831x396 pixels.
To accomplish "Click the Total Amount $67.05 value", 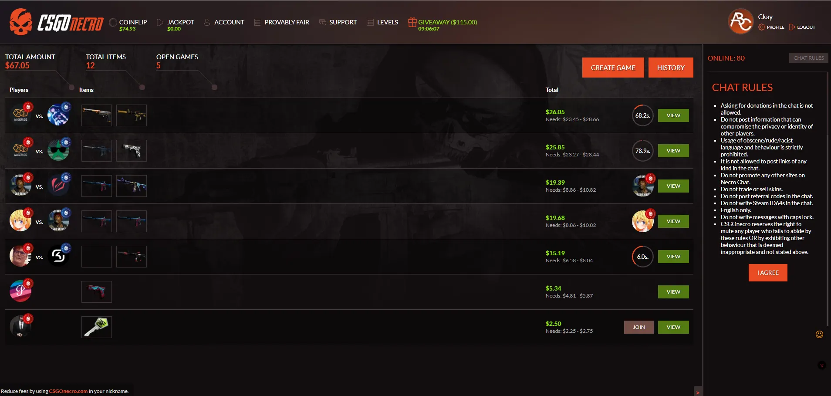I will click(x=17, y=66).
